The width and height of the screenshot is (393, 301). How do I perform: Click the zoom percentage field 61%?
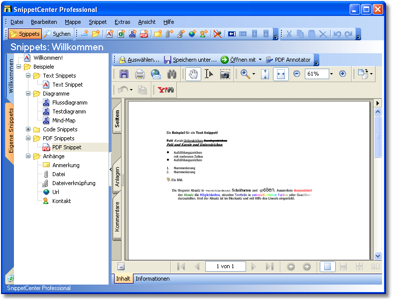coord(317,74)
